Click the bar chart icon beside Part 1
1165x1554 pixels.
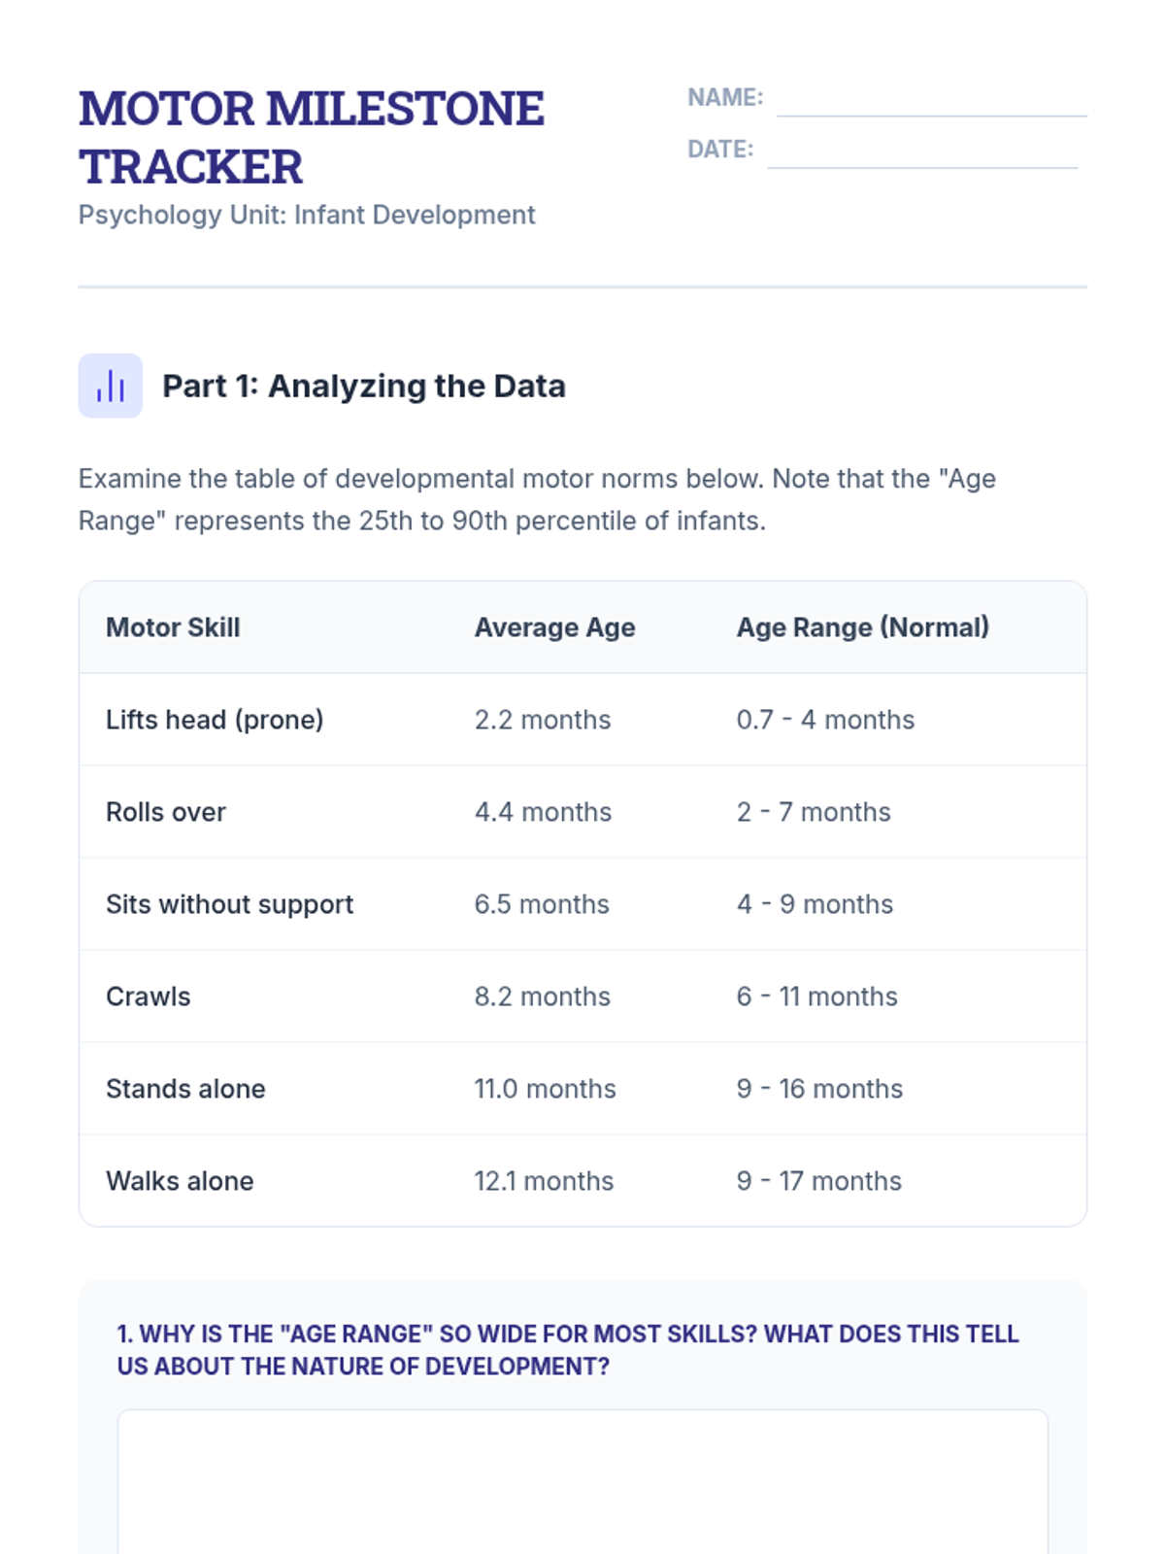tap(111, 386)
